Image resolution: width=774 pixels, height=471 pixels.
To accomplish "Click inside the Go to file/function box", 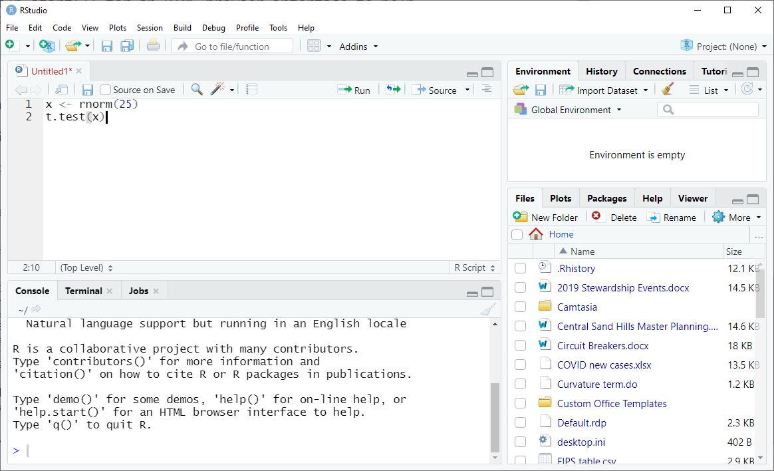I will (x=233, y=46).
